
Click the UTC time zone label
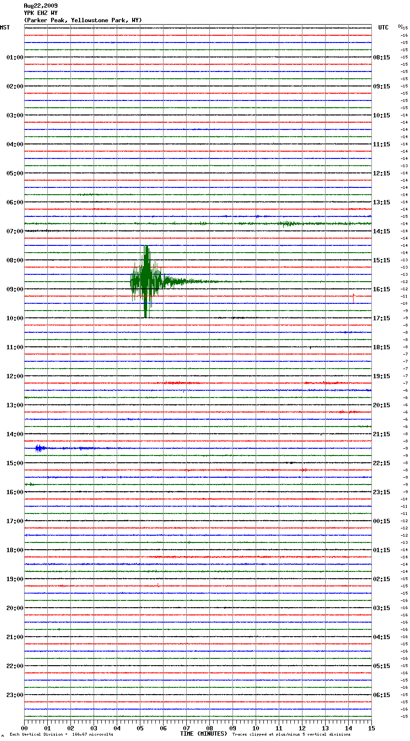[x=383, y=28]
